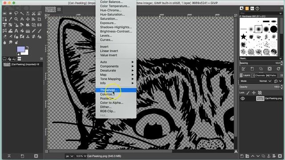285x160 pixels.
Task: Open the Tone Mapping submenu
Action: [116, 79]
